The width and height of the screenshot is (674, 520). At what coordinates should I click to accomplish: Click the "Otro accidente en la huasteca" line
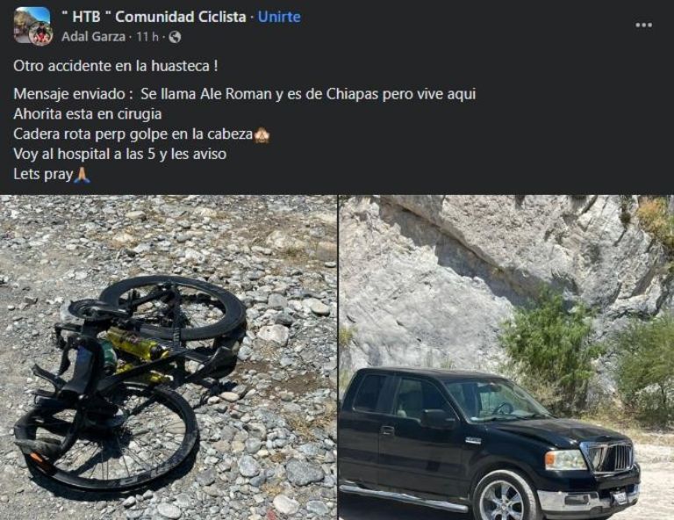coord(116,66)
